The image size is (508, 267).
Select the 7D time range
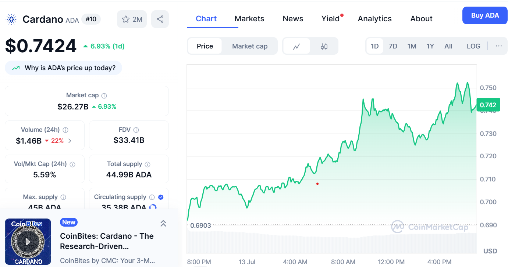(x=393, y=46)
